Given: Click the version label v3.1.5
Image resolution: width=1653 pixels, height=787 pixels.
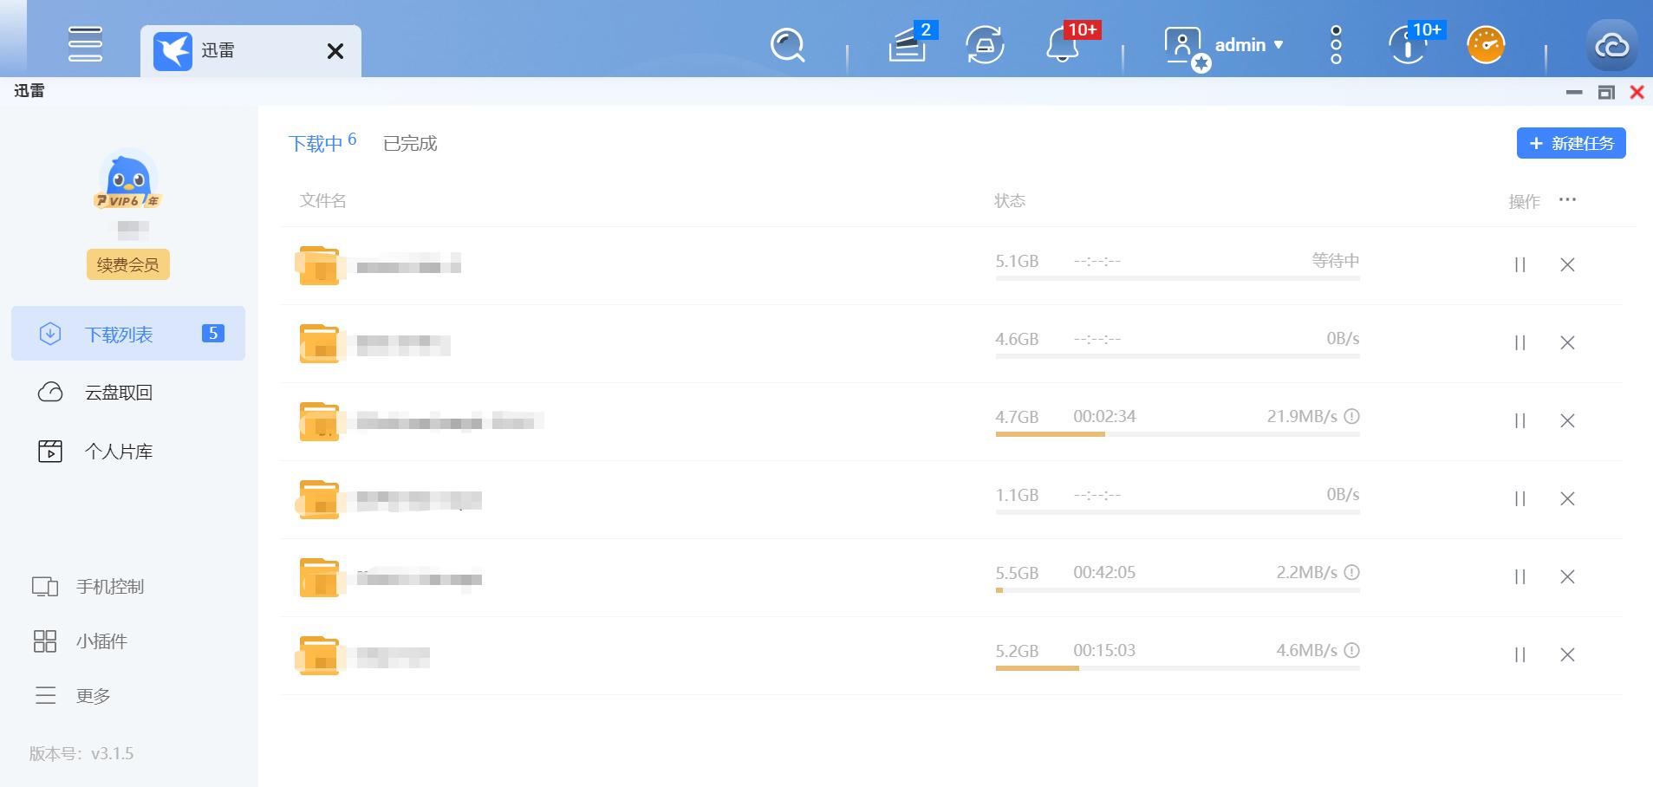Looking at the screenshot, I should point(81,753).
